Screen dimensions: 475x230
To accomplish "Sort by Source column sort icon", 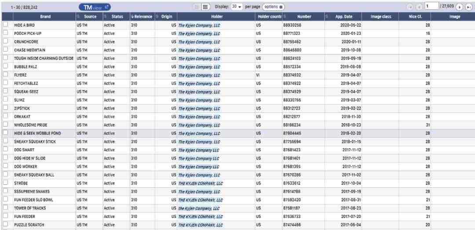I will pyautogui.click(x=79, y=17).
